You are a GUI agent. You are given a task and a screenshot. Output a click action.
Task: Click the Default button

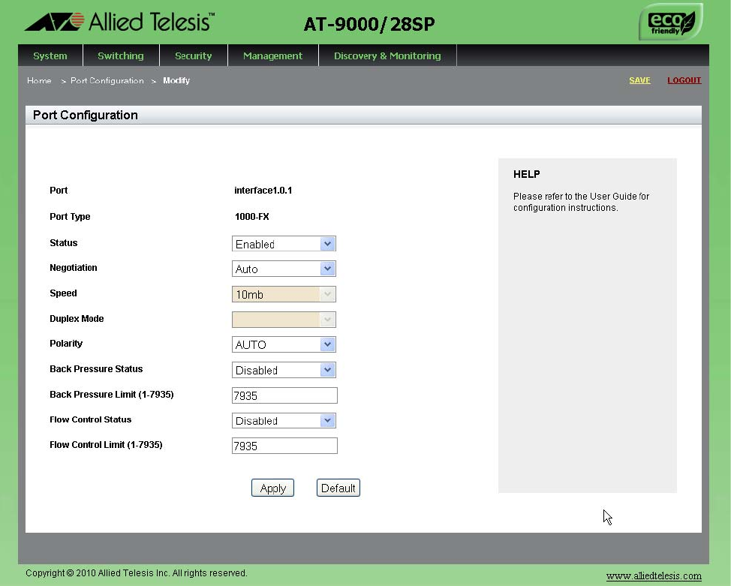(338, 488)
